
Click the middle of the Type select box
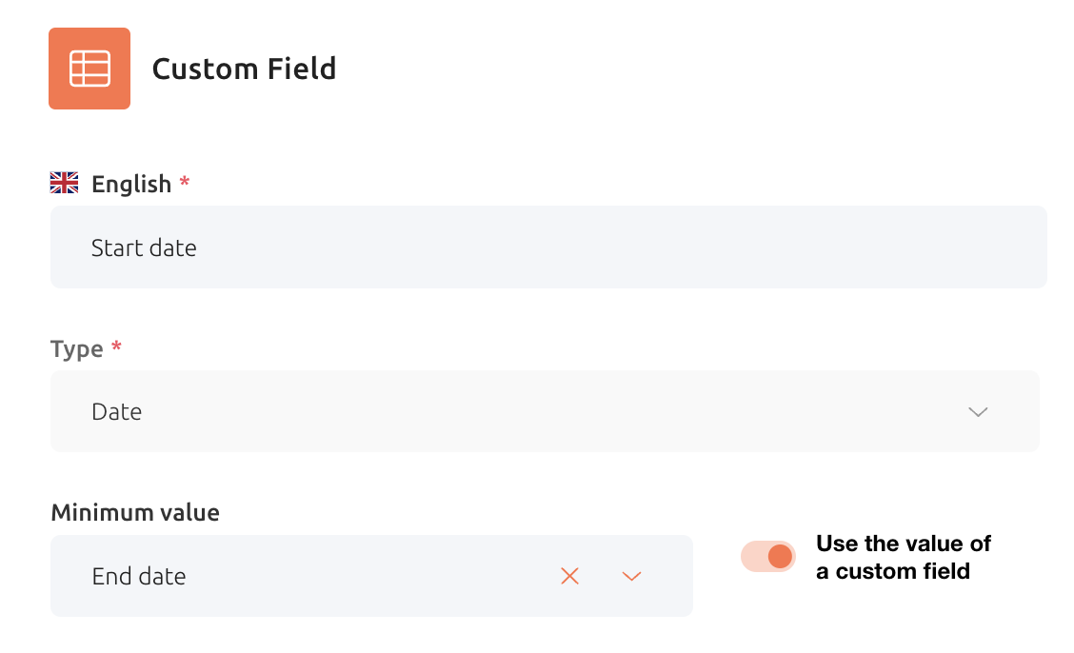[x=546, y=411]
